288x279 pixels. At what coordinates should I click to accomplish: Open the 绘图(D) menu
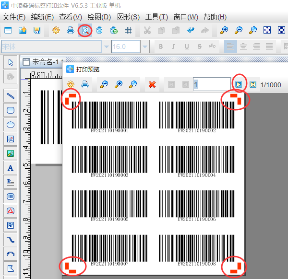pos(99,17)
